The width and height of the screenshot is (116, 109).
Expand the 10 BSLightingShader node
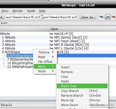point(4,63)
